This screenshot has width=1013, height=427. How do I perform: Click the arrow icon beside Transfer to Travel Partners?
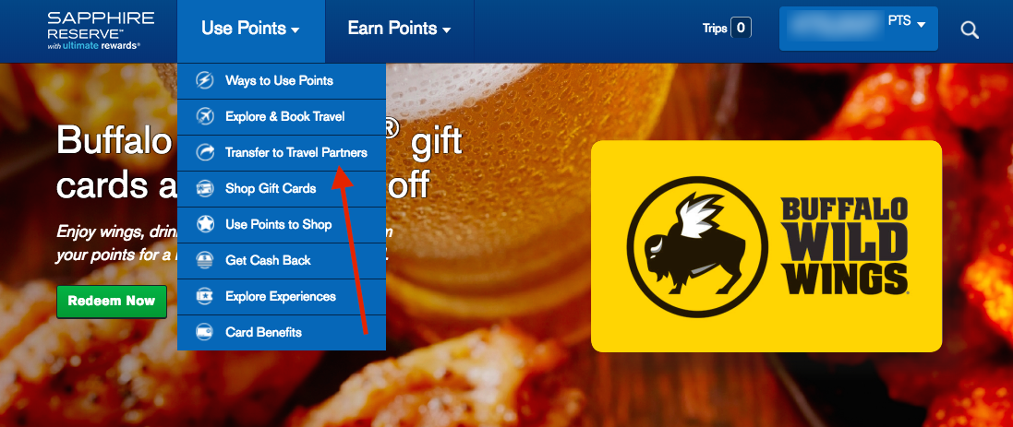205,153
